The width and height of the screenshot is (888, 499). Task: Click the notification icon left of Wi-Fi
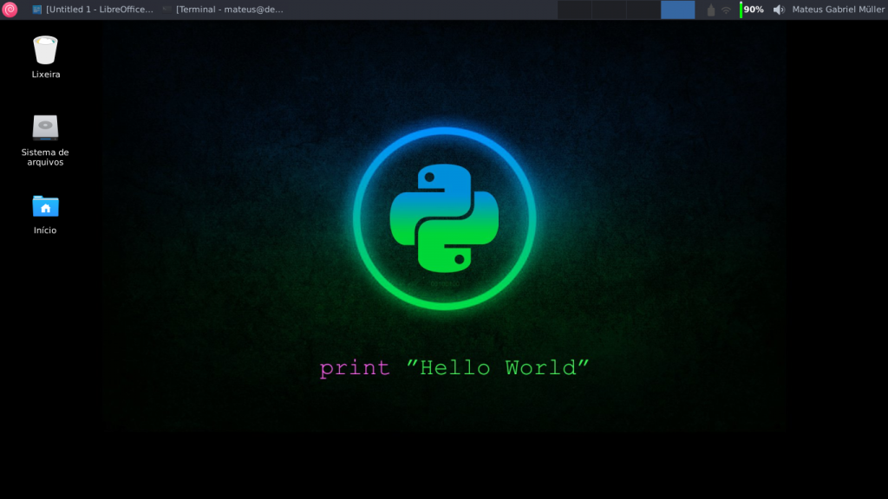711,10
